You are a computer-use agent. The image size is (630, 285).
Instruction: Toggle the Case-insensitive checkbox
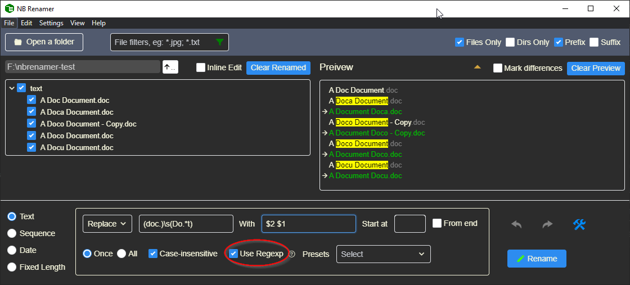pos(153,254)
